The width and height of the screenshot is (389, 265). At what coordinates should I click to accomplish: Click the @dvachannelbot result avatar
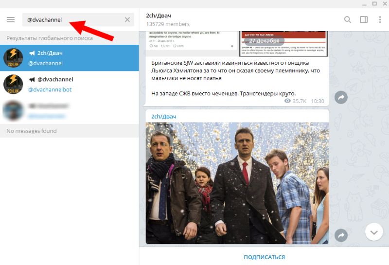point(13,84)
